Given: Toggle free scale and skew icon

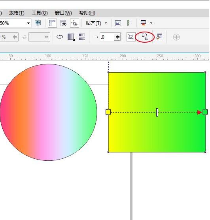Looking at the screenshot, I should (x=131, y=37).
